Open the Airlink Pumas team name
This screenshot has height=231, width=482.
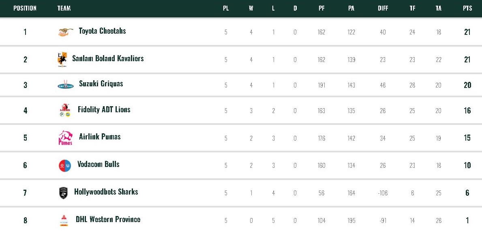100,137
